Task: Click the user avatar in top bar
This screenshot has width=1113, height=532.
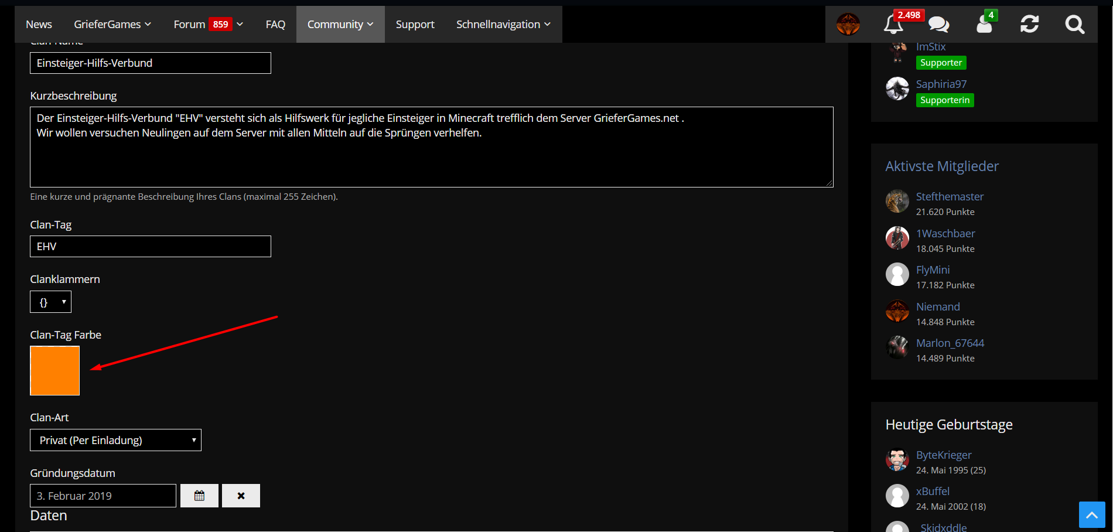Action: click(x=848, y=25)
